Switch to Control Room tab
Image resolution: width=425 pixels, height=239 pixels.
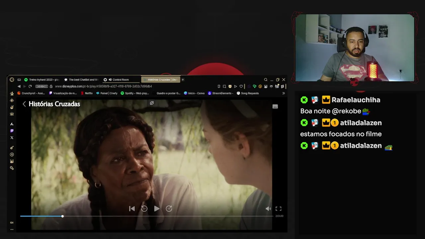point(120,80)
